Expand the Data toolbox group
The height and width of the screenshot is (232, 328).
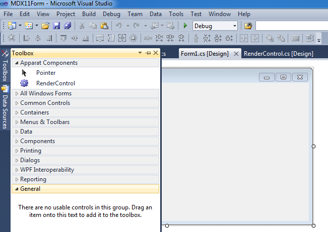tap(17, 132)
